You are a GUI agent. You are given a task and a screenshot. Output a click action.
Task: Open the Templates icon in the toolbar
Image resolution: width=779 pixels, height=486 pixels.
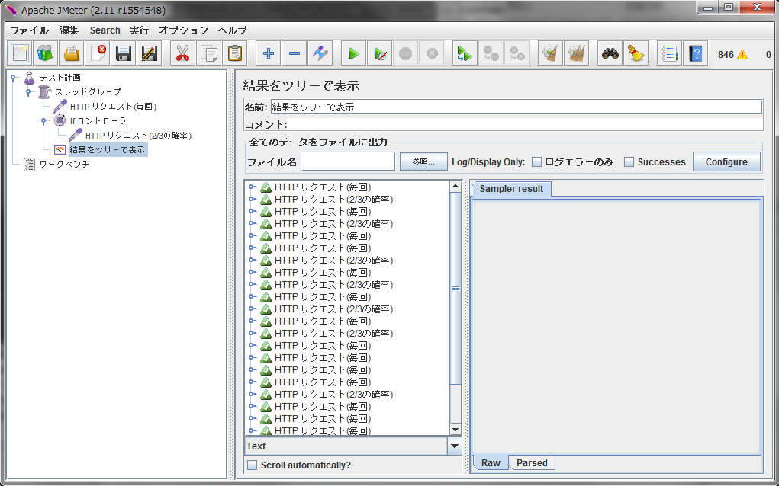click(x=46, y=53)
